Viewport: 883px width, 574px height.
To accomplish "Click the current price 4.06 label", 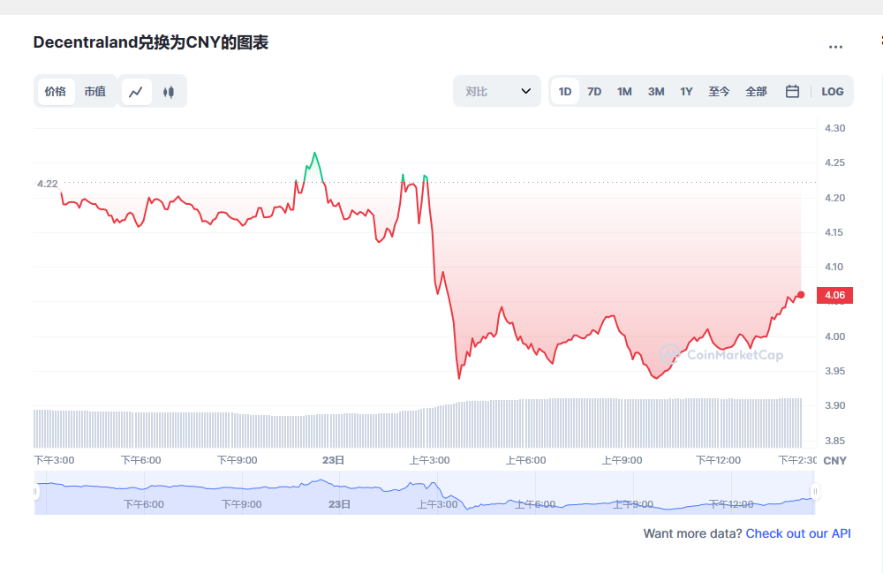I will pyautogui.click(x=834, y=295).
